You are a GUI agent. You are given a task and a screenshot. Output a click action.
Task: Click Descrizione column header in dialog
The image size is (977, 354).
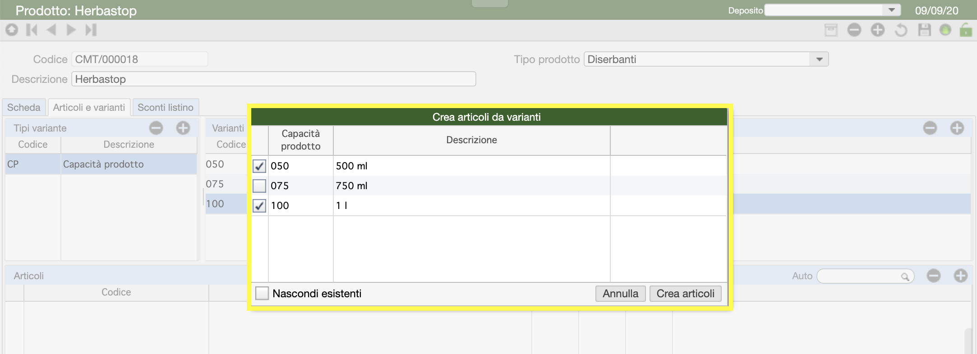click(x=472, y=140)
